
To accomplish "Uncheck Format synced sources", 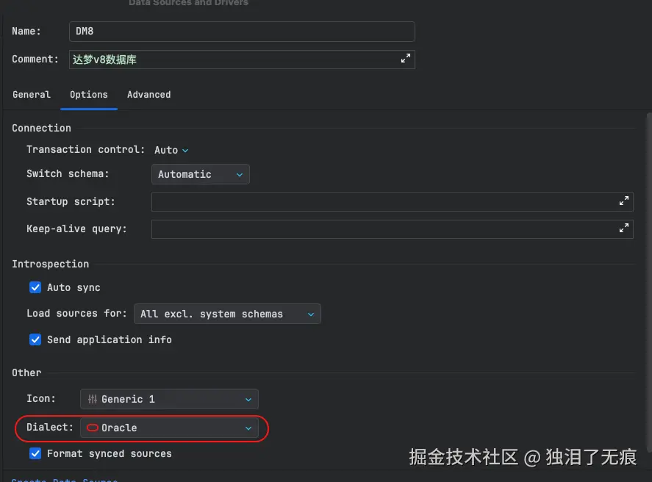I will [35, 453].
